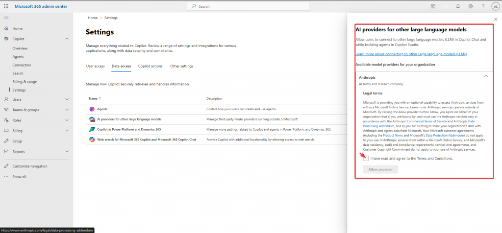Screen dimensions: 502x233
Task: Click the Billing card icon
Action: click(6, 130)
